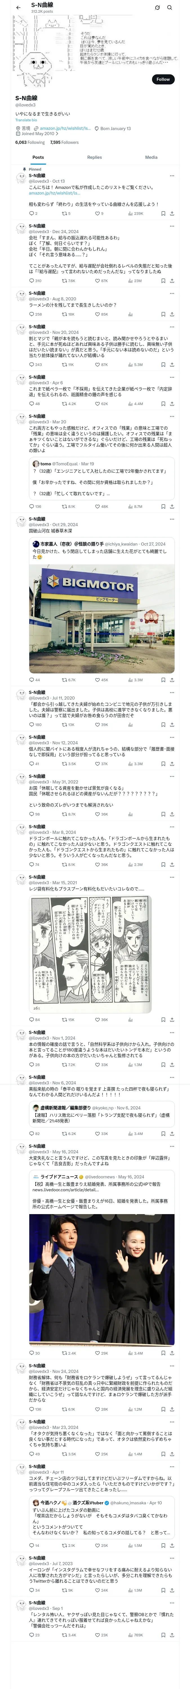This screenshot has width=190, height=1689.
Task: Reply to the pinned Oct 13 post
Action: click(32, 213)
